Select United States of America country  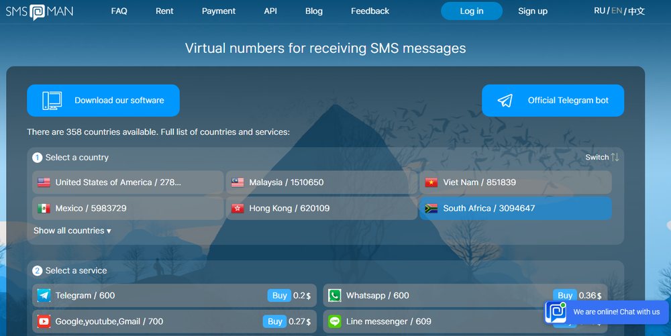tap(128, 182)
